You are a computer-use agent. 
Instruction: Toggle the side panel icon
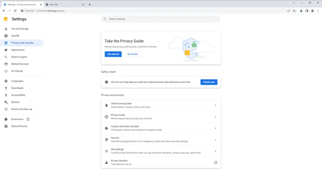point(307,11)
